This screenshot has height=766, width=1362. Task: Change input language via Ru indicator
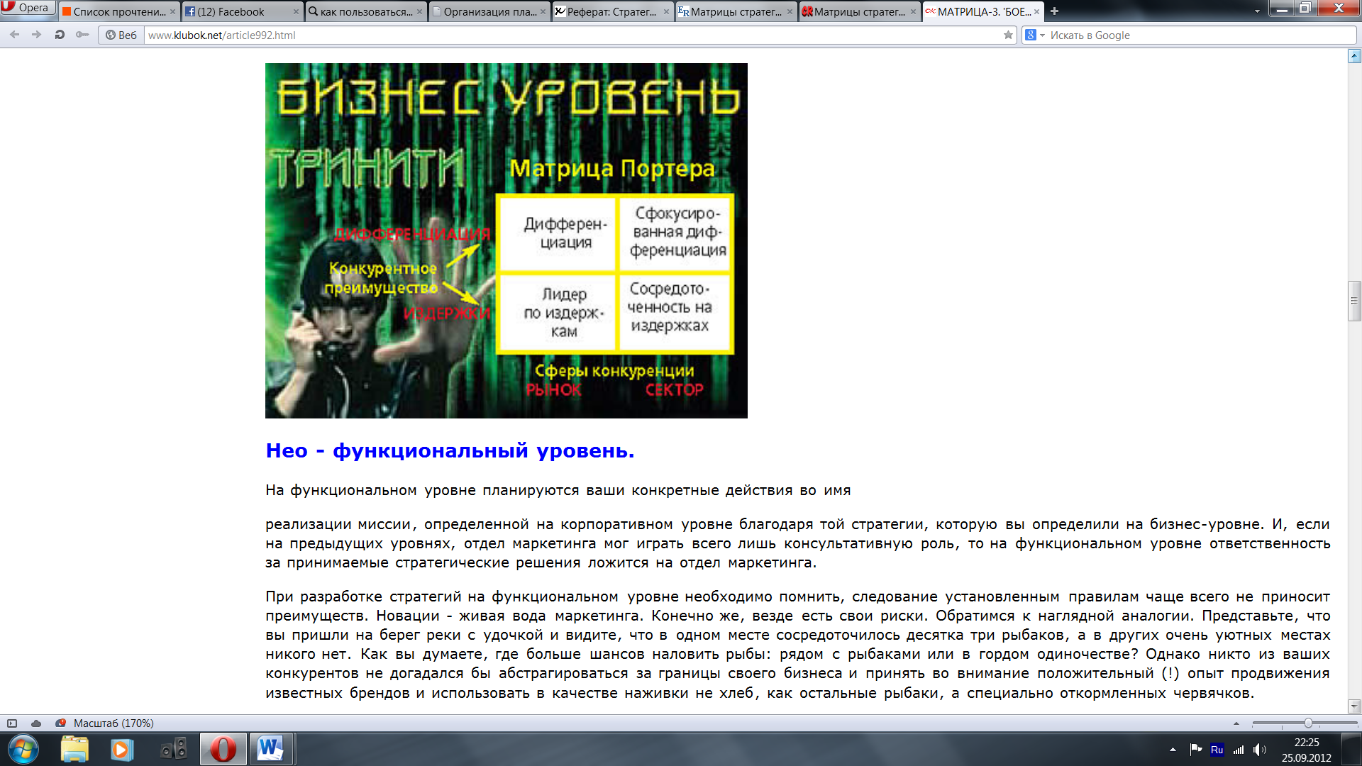point(1217,749)
